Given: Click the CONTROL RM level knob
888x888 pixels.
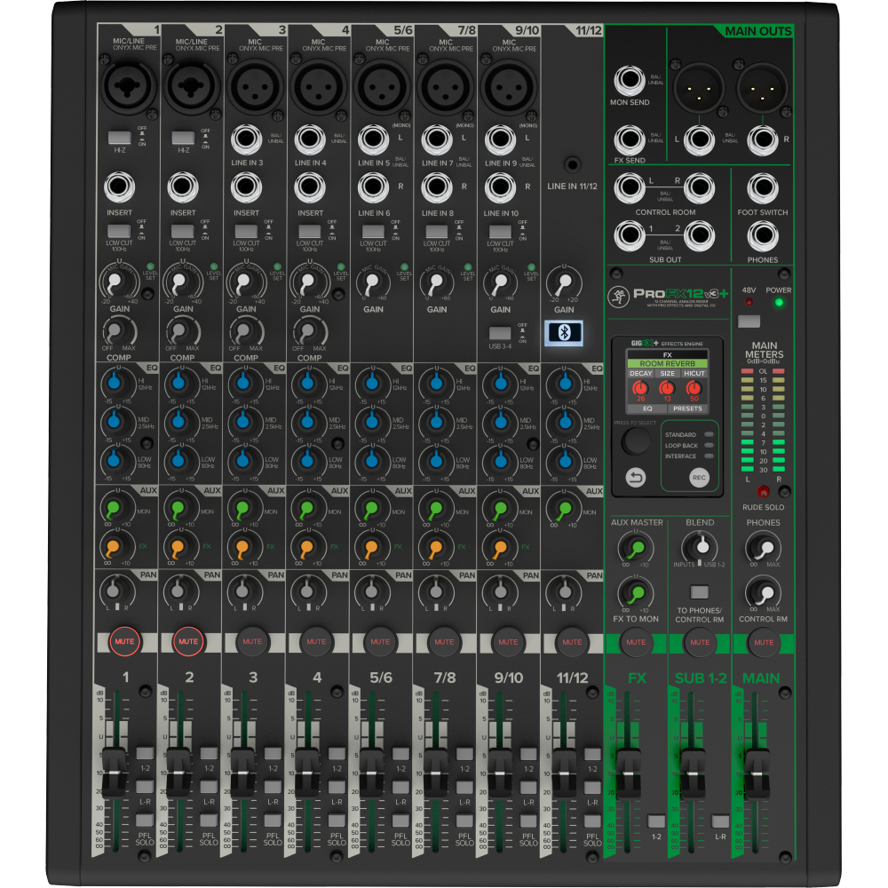Looking at the screenshot, I should click(763, 593).
